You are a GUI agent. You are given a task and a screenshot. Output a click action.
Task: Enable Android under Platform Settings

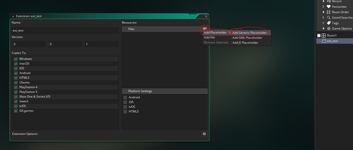coord(125,98)
